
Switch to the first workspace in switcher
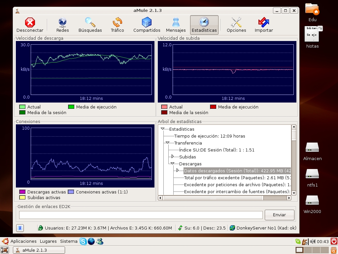299,250
